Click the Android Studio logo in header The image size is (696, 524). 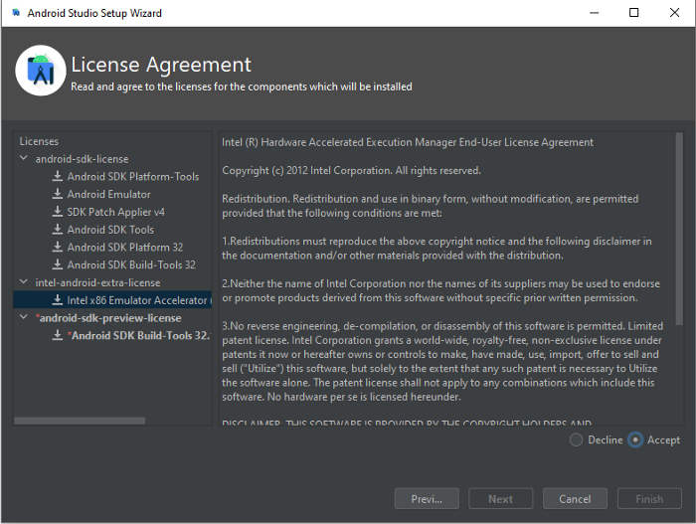pyautogui.click(x=41, y=71)
